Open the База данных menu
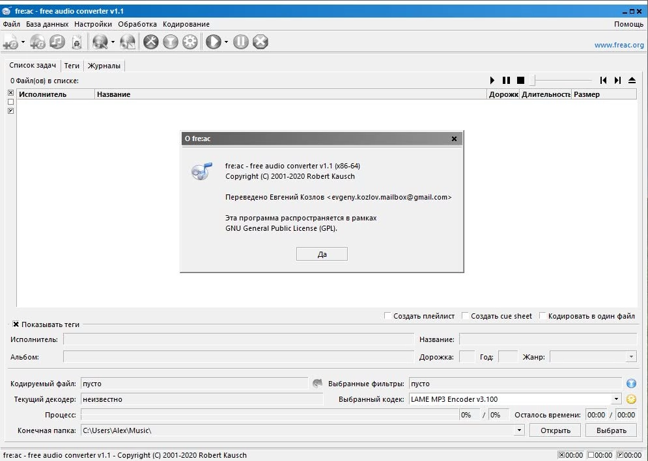 tap(47, 24)
